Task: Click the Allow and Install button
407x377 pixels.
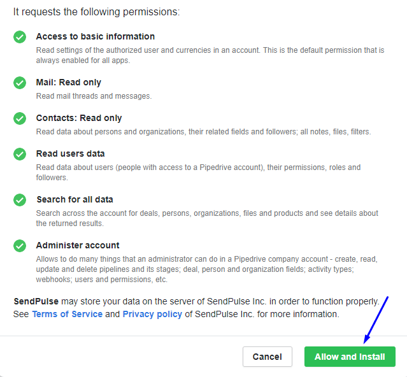Action: tap(350, 357)
